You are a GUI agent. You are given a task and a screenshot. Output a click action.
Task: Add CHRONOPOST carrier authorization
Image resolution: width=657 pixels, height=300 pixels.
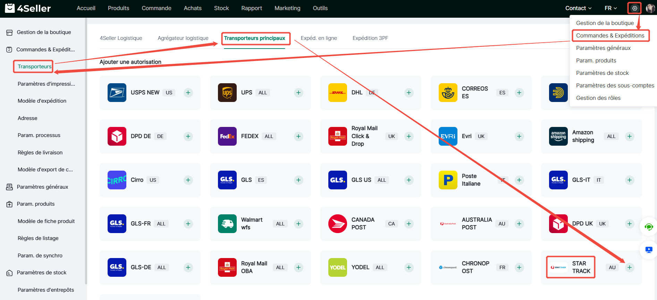click(519, 267)
